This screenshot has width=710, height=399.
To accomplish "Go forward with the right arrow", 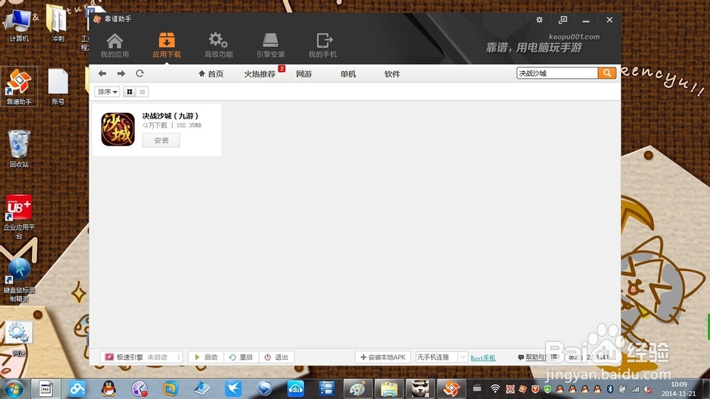I will point(121,73).
